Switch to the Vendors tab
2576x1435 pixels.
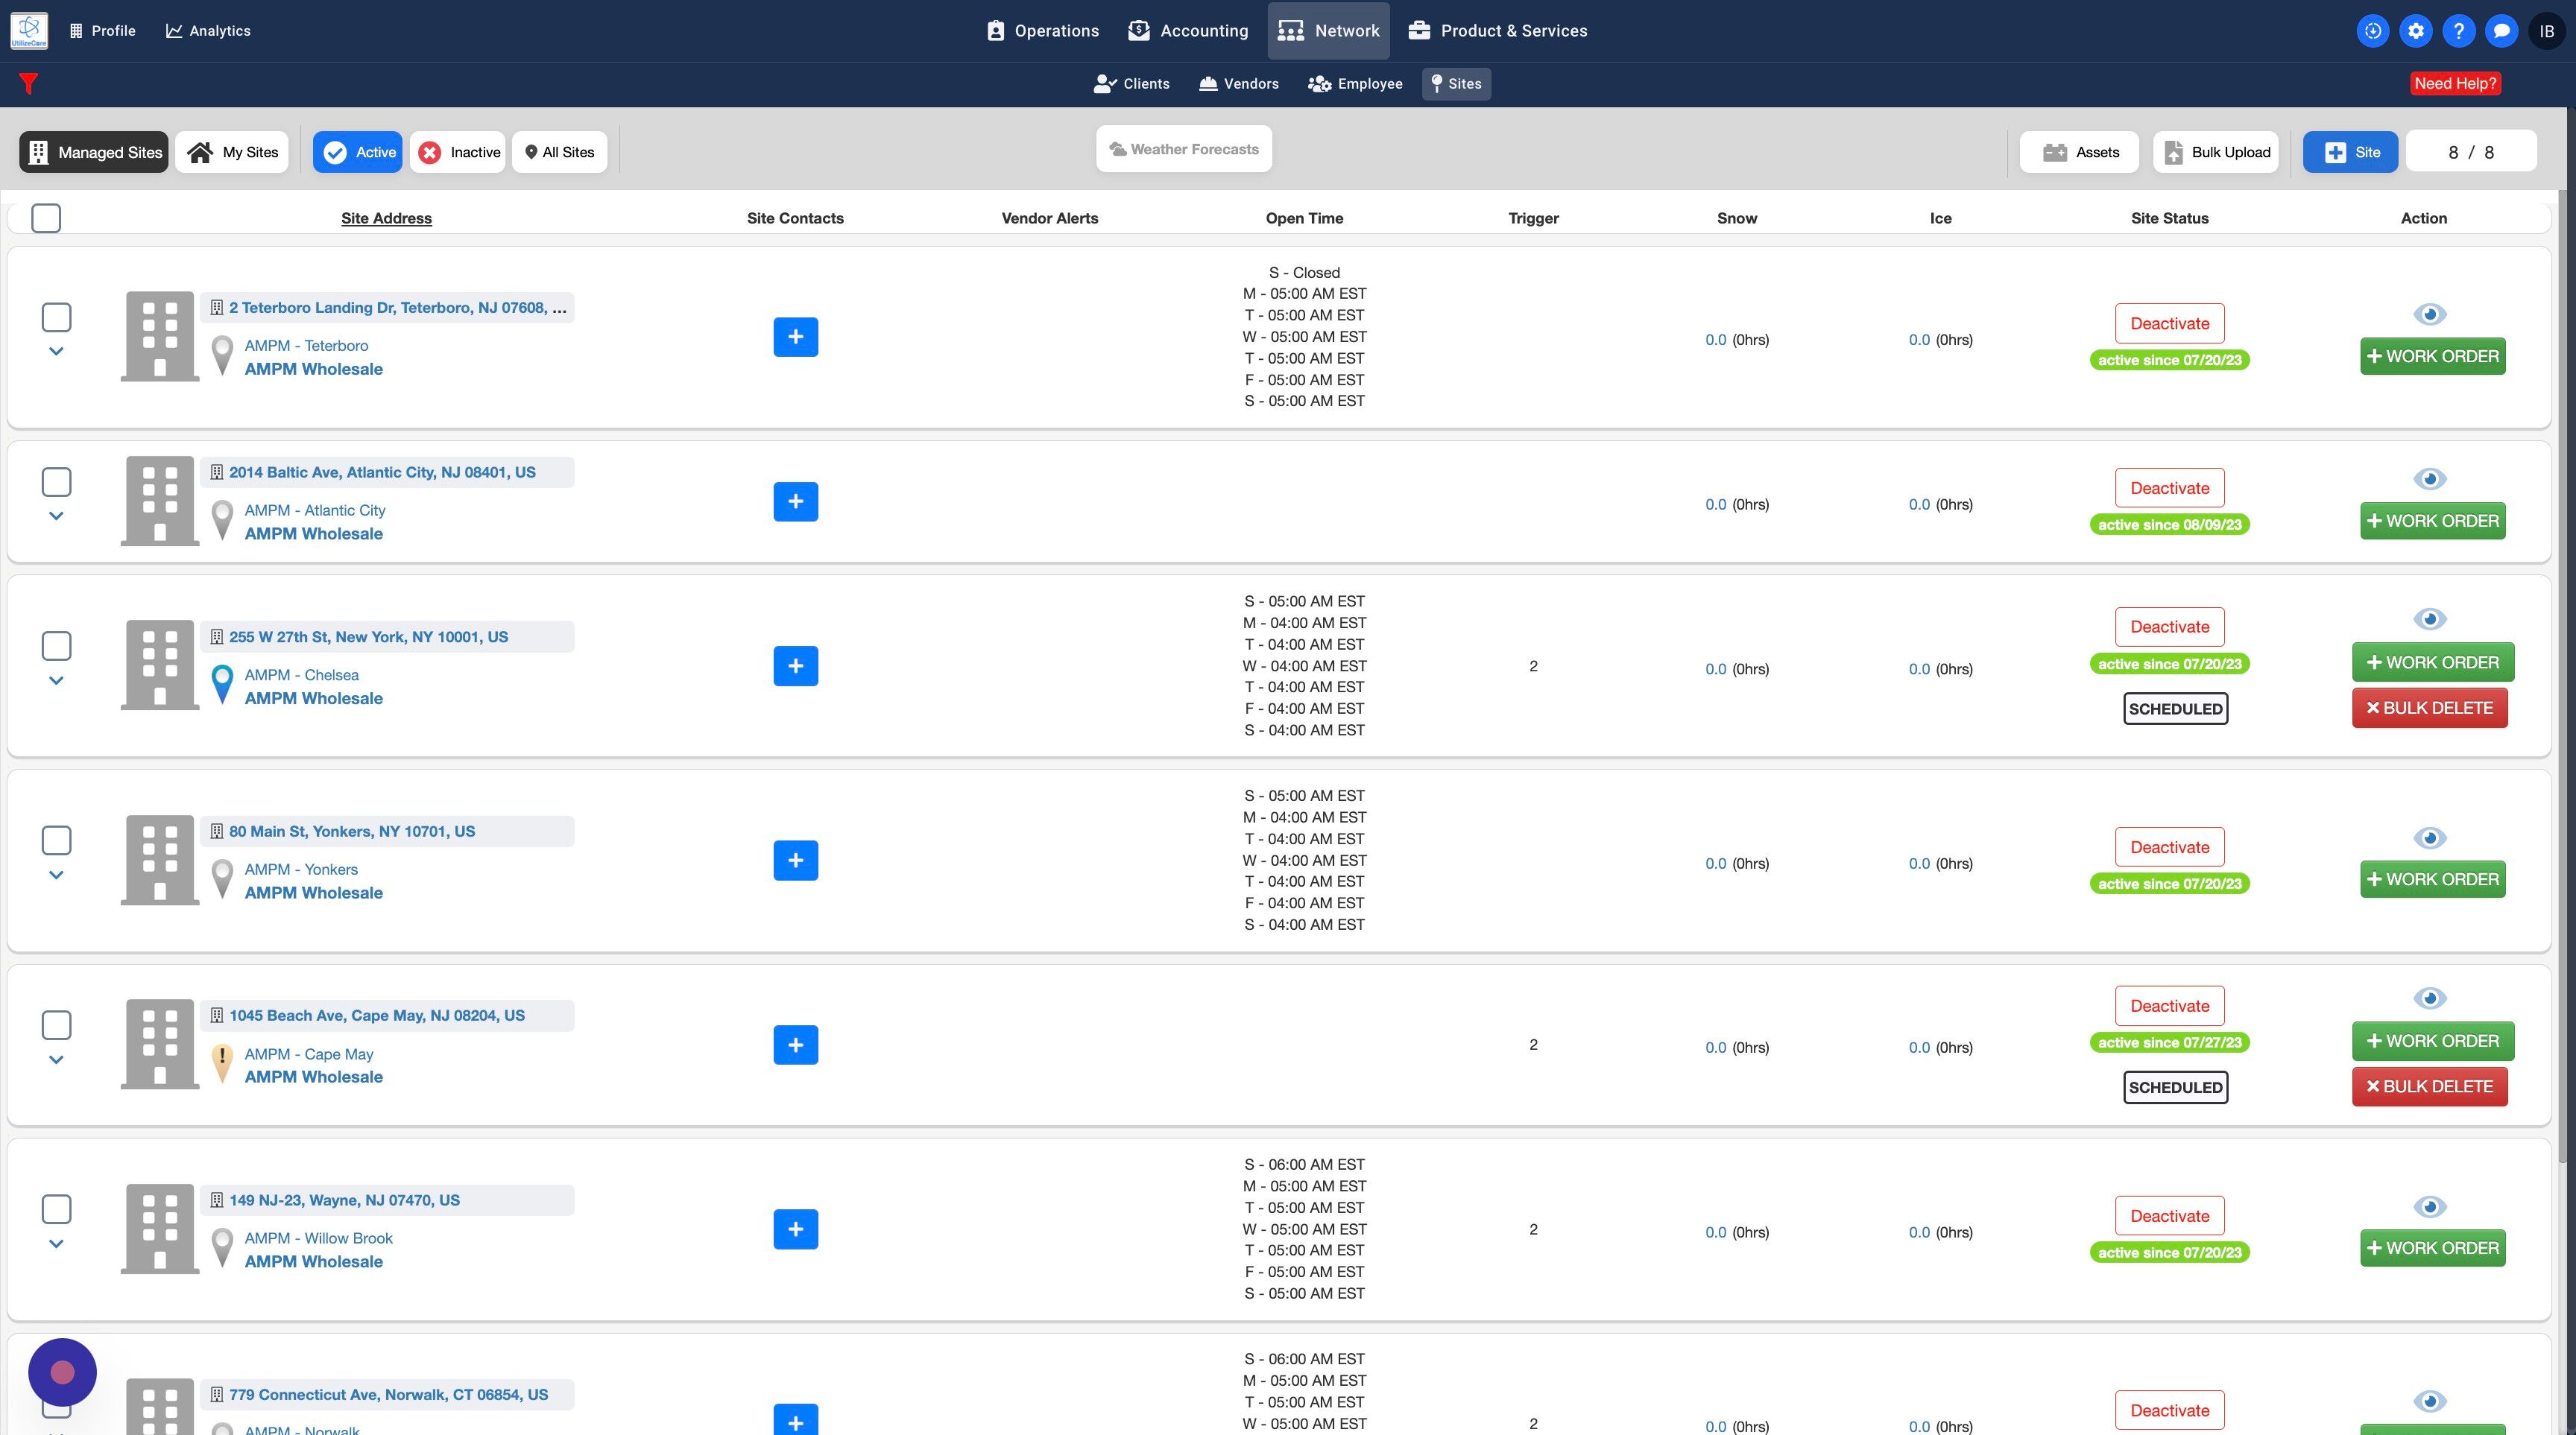tap(1238, 84)
